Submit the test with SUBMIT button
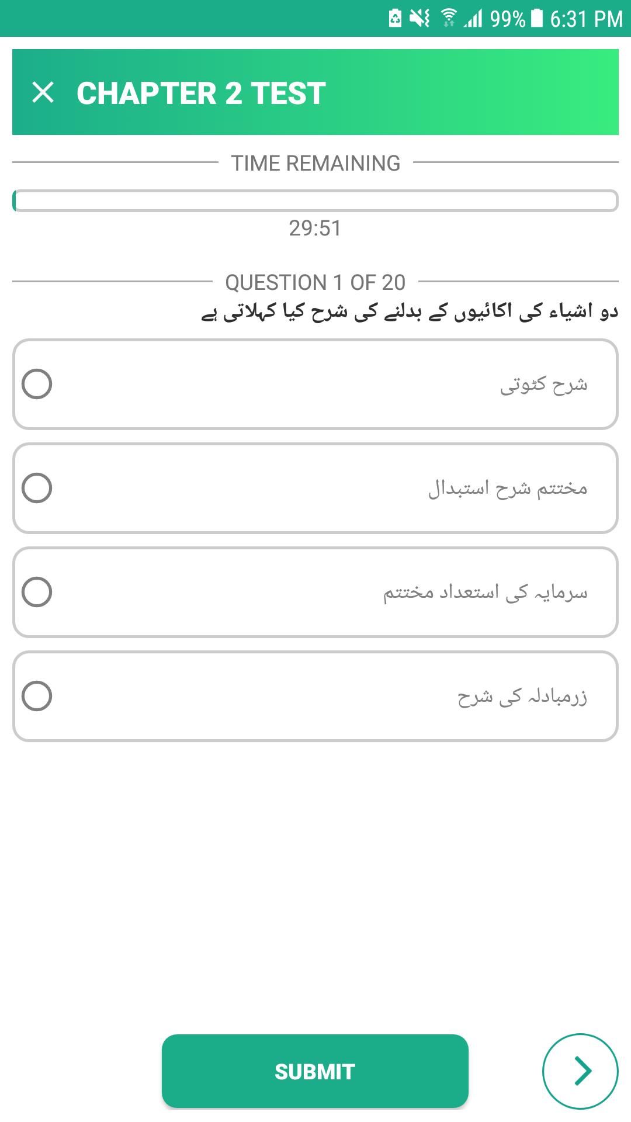 click(315, 1071)
